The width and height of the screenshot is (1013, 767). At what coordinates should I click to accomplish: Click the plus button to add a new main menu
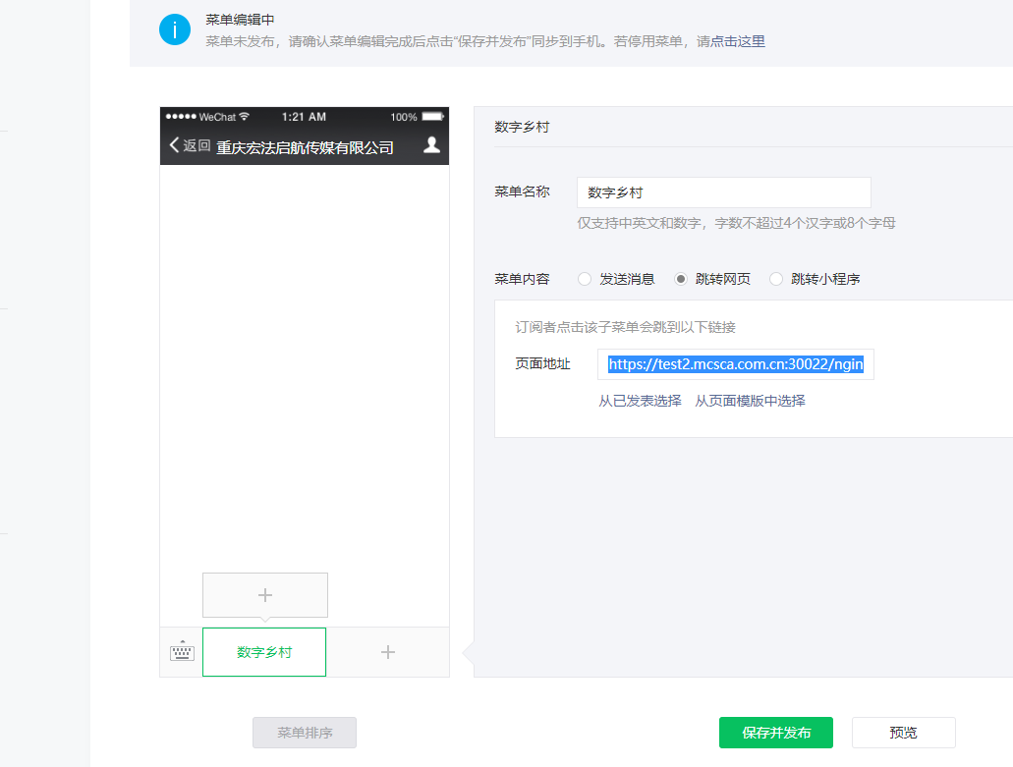click(387, 651)
